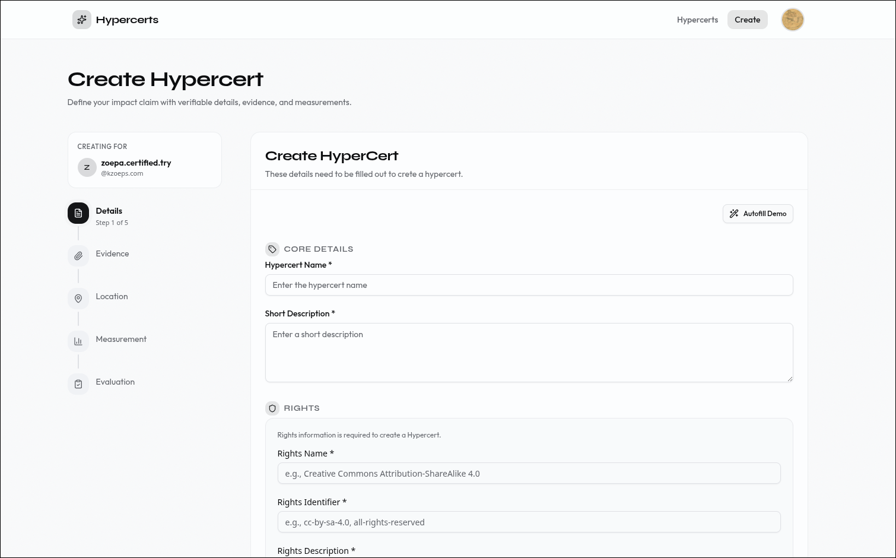Click the Hypercerts sparkle logo icon
Image resolution: width=896 pixels, height=558 pixels.
pos(82,20)
